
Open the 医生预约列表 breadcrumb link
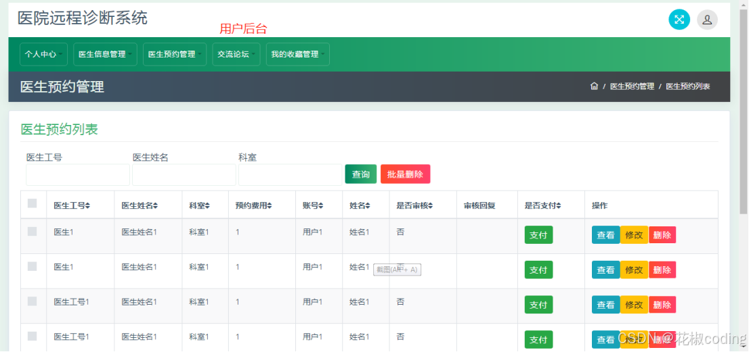click(x=688, y=86)
